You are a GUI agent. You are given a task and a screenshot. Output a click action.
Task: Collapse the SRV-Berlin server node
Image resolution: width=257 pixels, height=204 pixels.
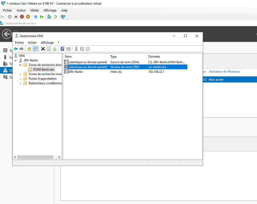tap(16, 60)
